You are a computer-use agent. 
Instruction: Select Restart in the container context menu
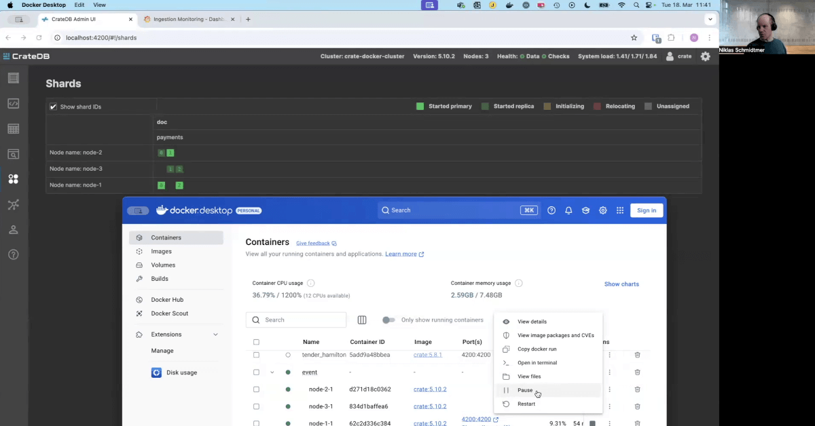pyautogui.click(x=526, y=404)
